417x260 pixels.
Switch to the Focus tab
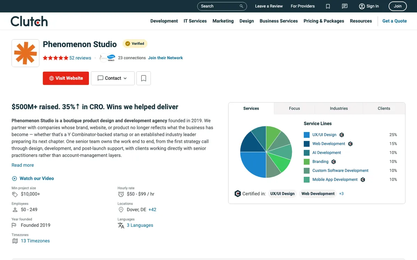[x=294, y=109]
